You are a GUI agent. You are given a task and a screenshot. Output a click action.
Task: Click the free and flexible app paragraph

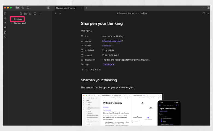pos(107,88)
